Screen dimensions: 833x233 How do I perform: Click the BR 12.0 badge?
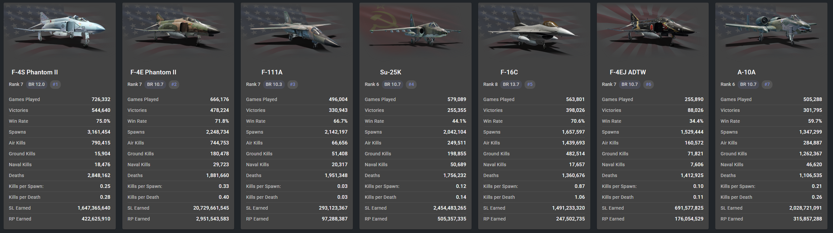pyautogui.click(x=37, y=84)
